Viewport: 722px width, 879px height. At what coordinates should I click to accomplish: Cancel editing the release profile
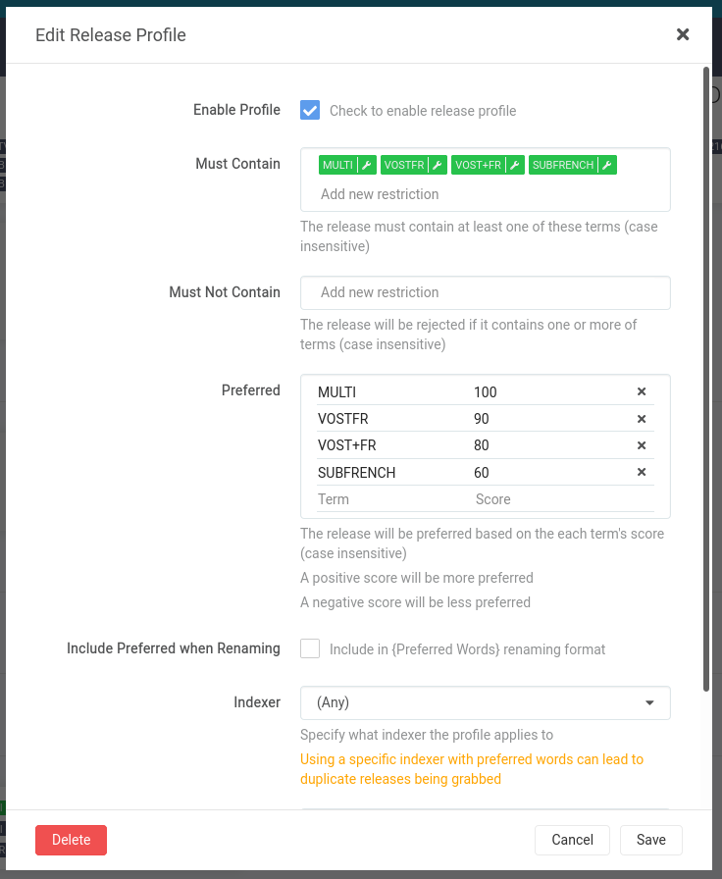(572, 840)
